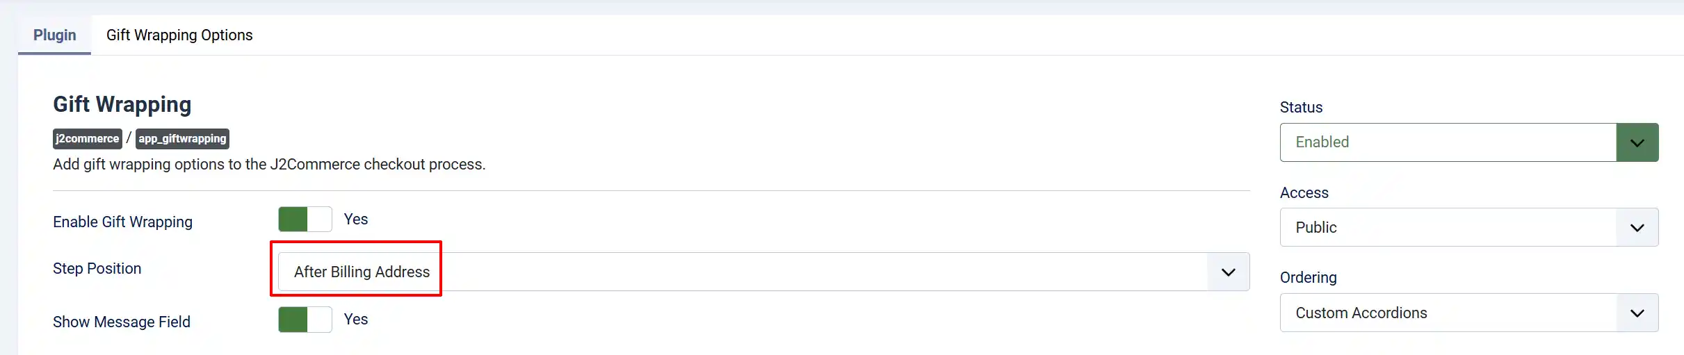
Task: Open the Gift Wrapping Options tab
Action: pos(179,35)
